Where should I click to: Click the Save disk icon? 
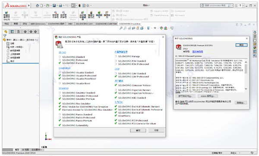tap(54, 6)
